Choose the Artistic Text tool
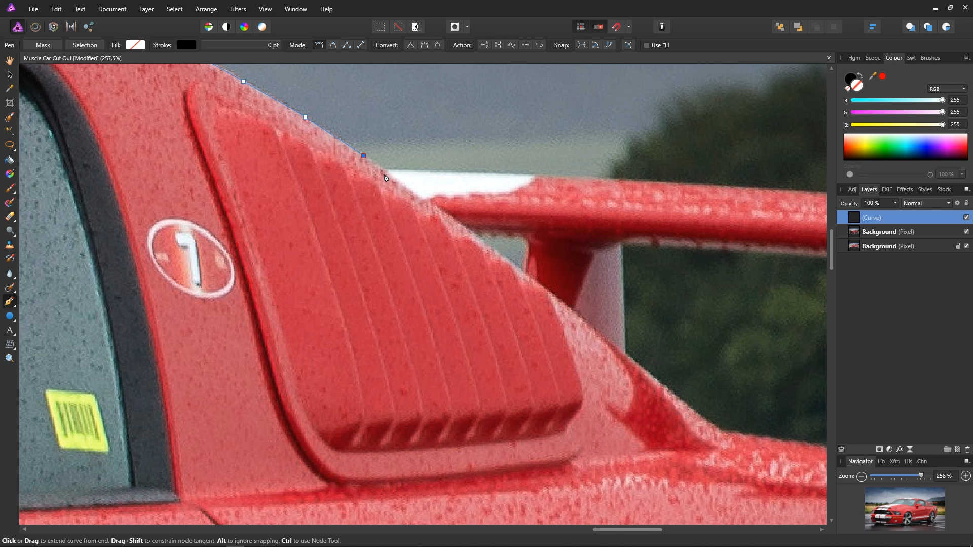The width and height of the screenshot is (973, 547). tap(10, 330)
